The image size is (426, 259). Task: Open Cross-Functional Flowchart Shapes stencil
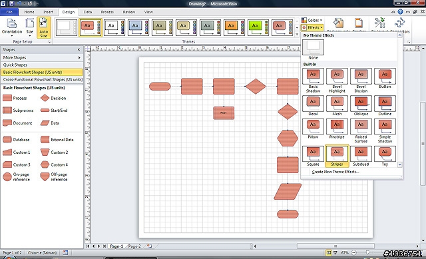coord(41,80)
